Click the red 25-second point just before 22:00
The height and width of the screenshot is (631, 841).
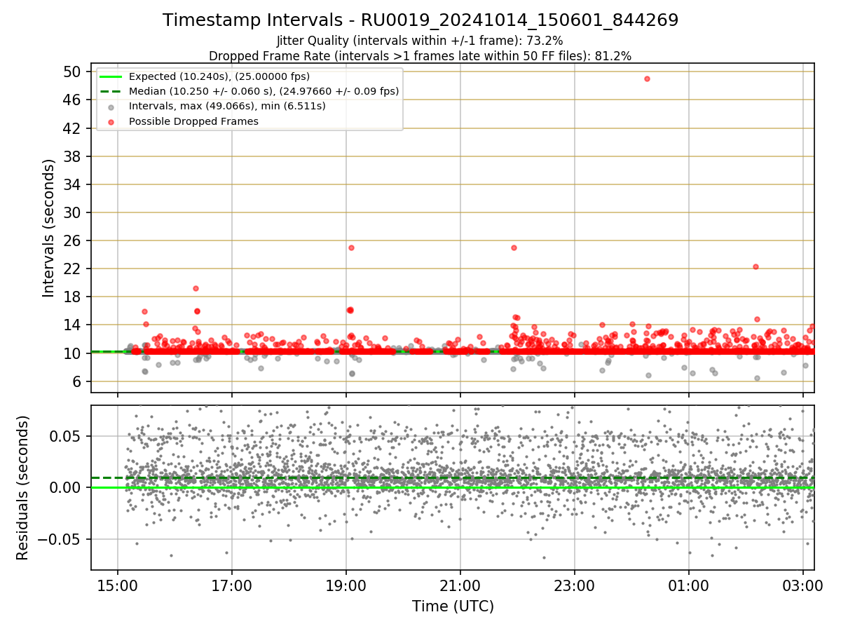pos(514,247)
